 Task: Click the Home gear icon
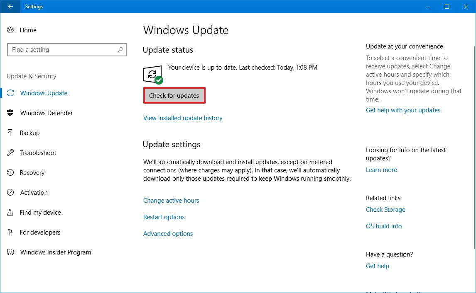pos(10,30)
